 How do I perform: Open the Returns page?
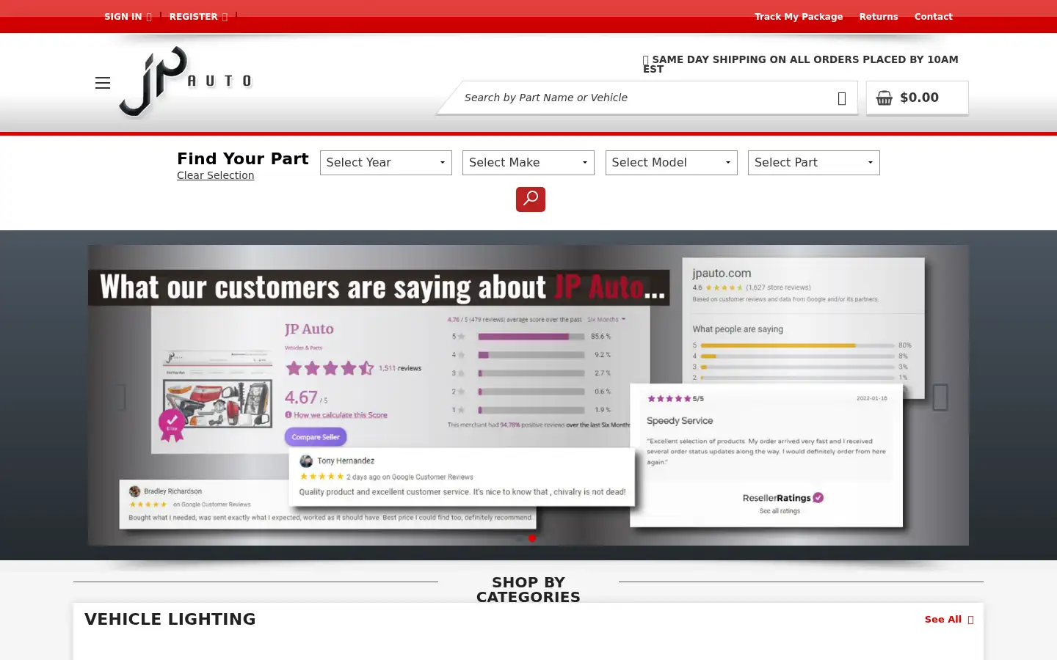(x=879, y=17)
